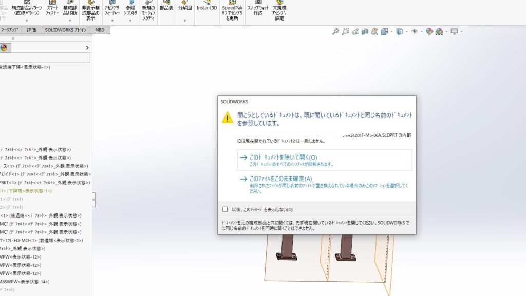Click the Apply Scene icon
526x296 pixels.
439,32
